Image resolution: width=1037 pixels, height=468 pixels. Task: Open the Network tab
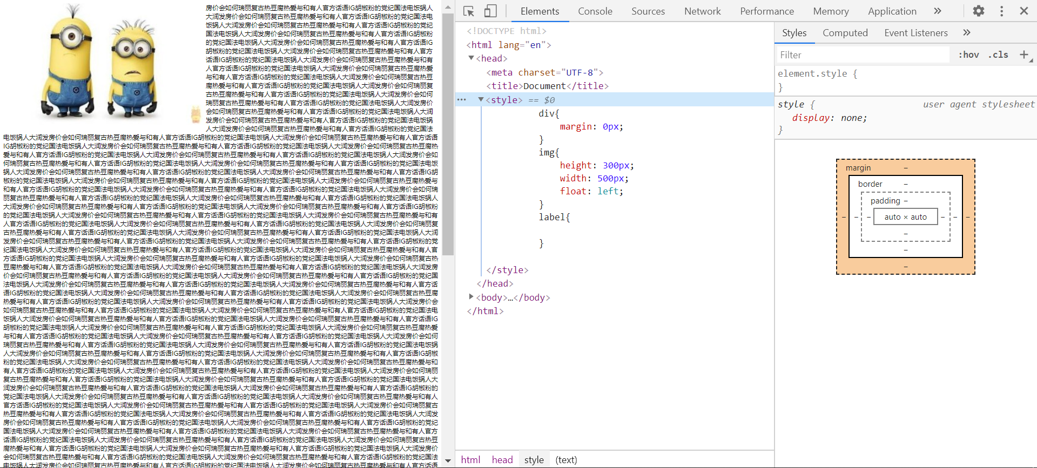pyautogui.click(x=702, y=11)
